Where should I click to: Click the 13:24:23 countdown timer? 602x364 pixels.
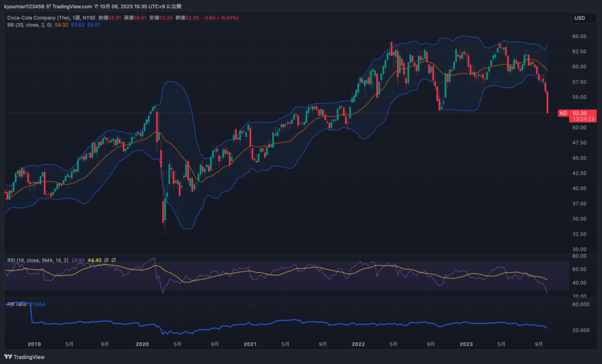click(584, 119)
